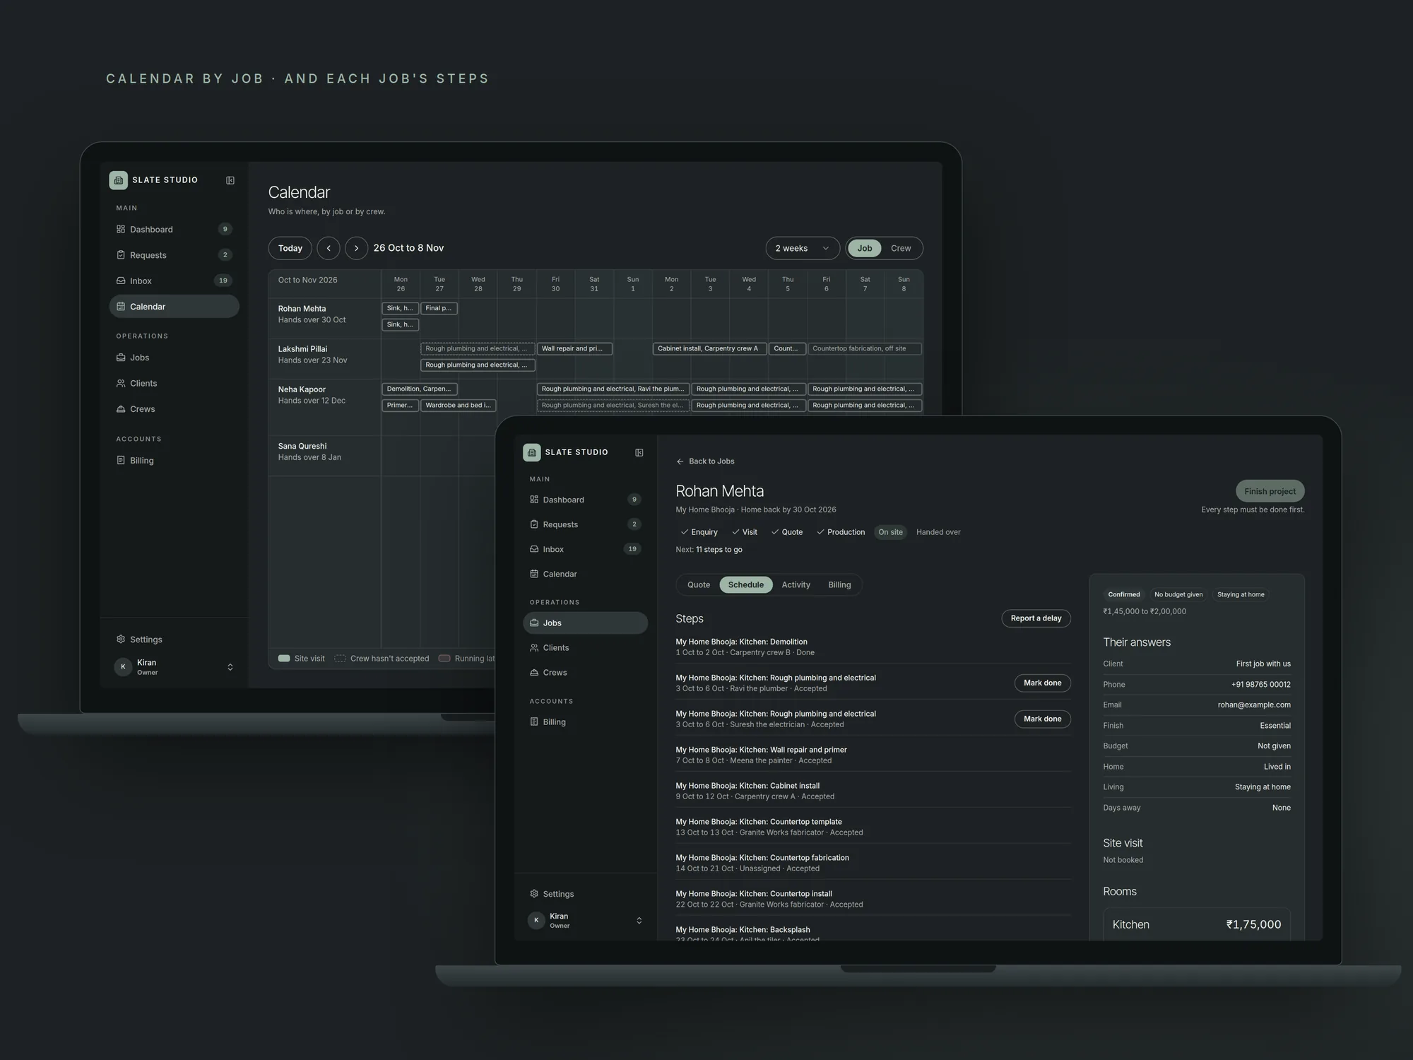
Task: Click Crew hasn't accepted legend swatch
Action: [x=340, y=659]
